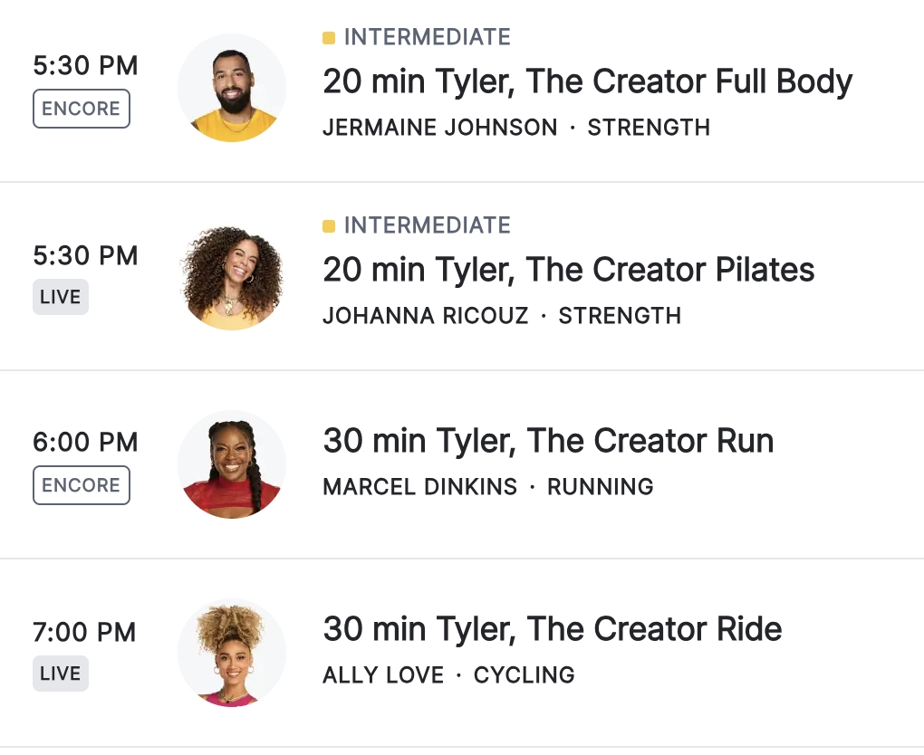The height and width of the screenshot is (755, 924).
Task: Open Ally Love's instructor photo
Action: (x=232, y=653)
